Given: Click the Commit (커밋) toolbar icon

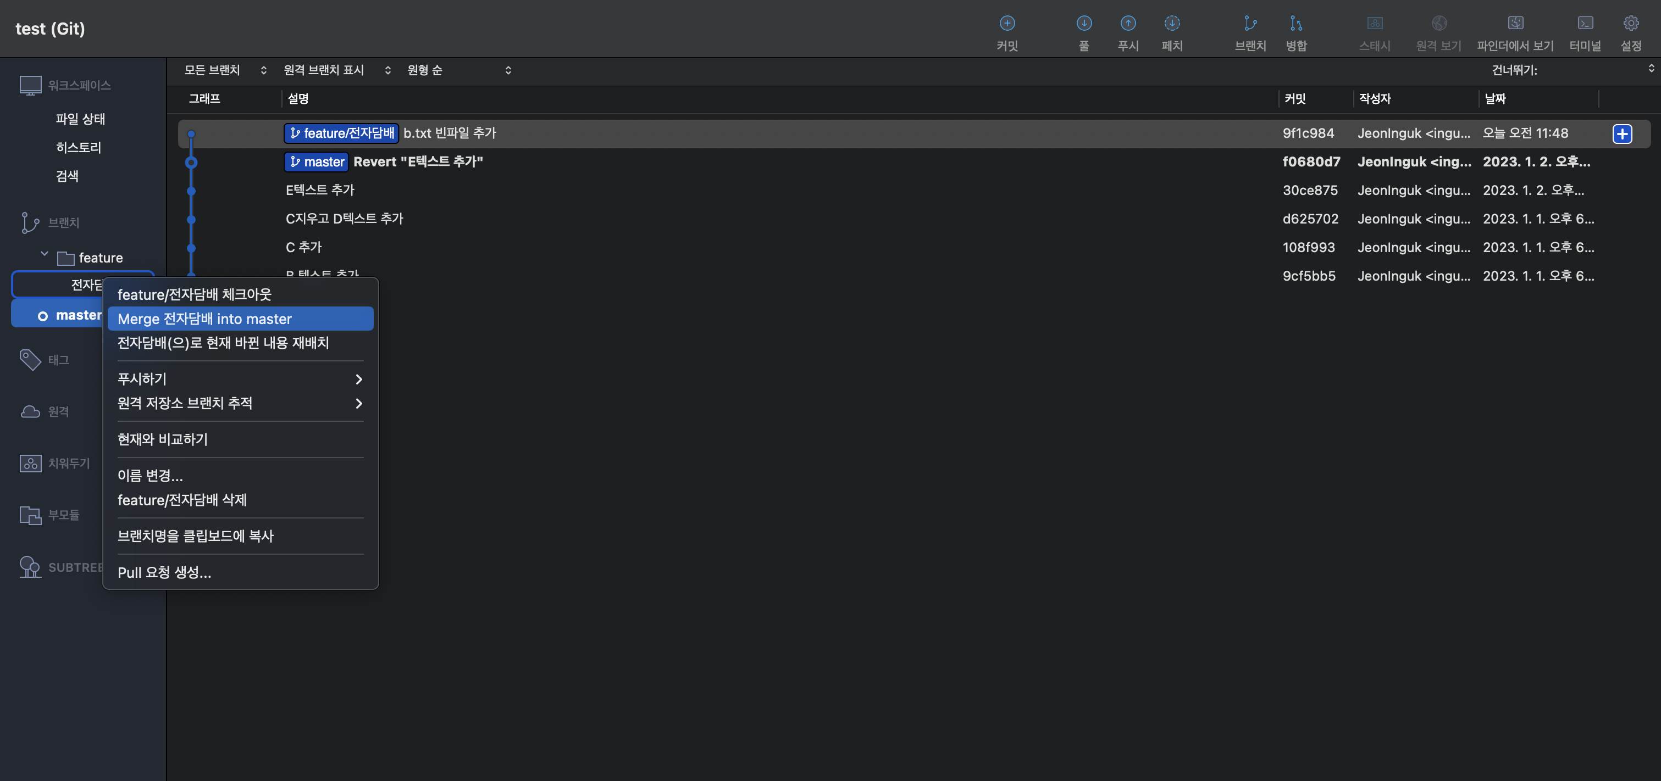Looking at the screenshot, I should pos(1006,24).
